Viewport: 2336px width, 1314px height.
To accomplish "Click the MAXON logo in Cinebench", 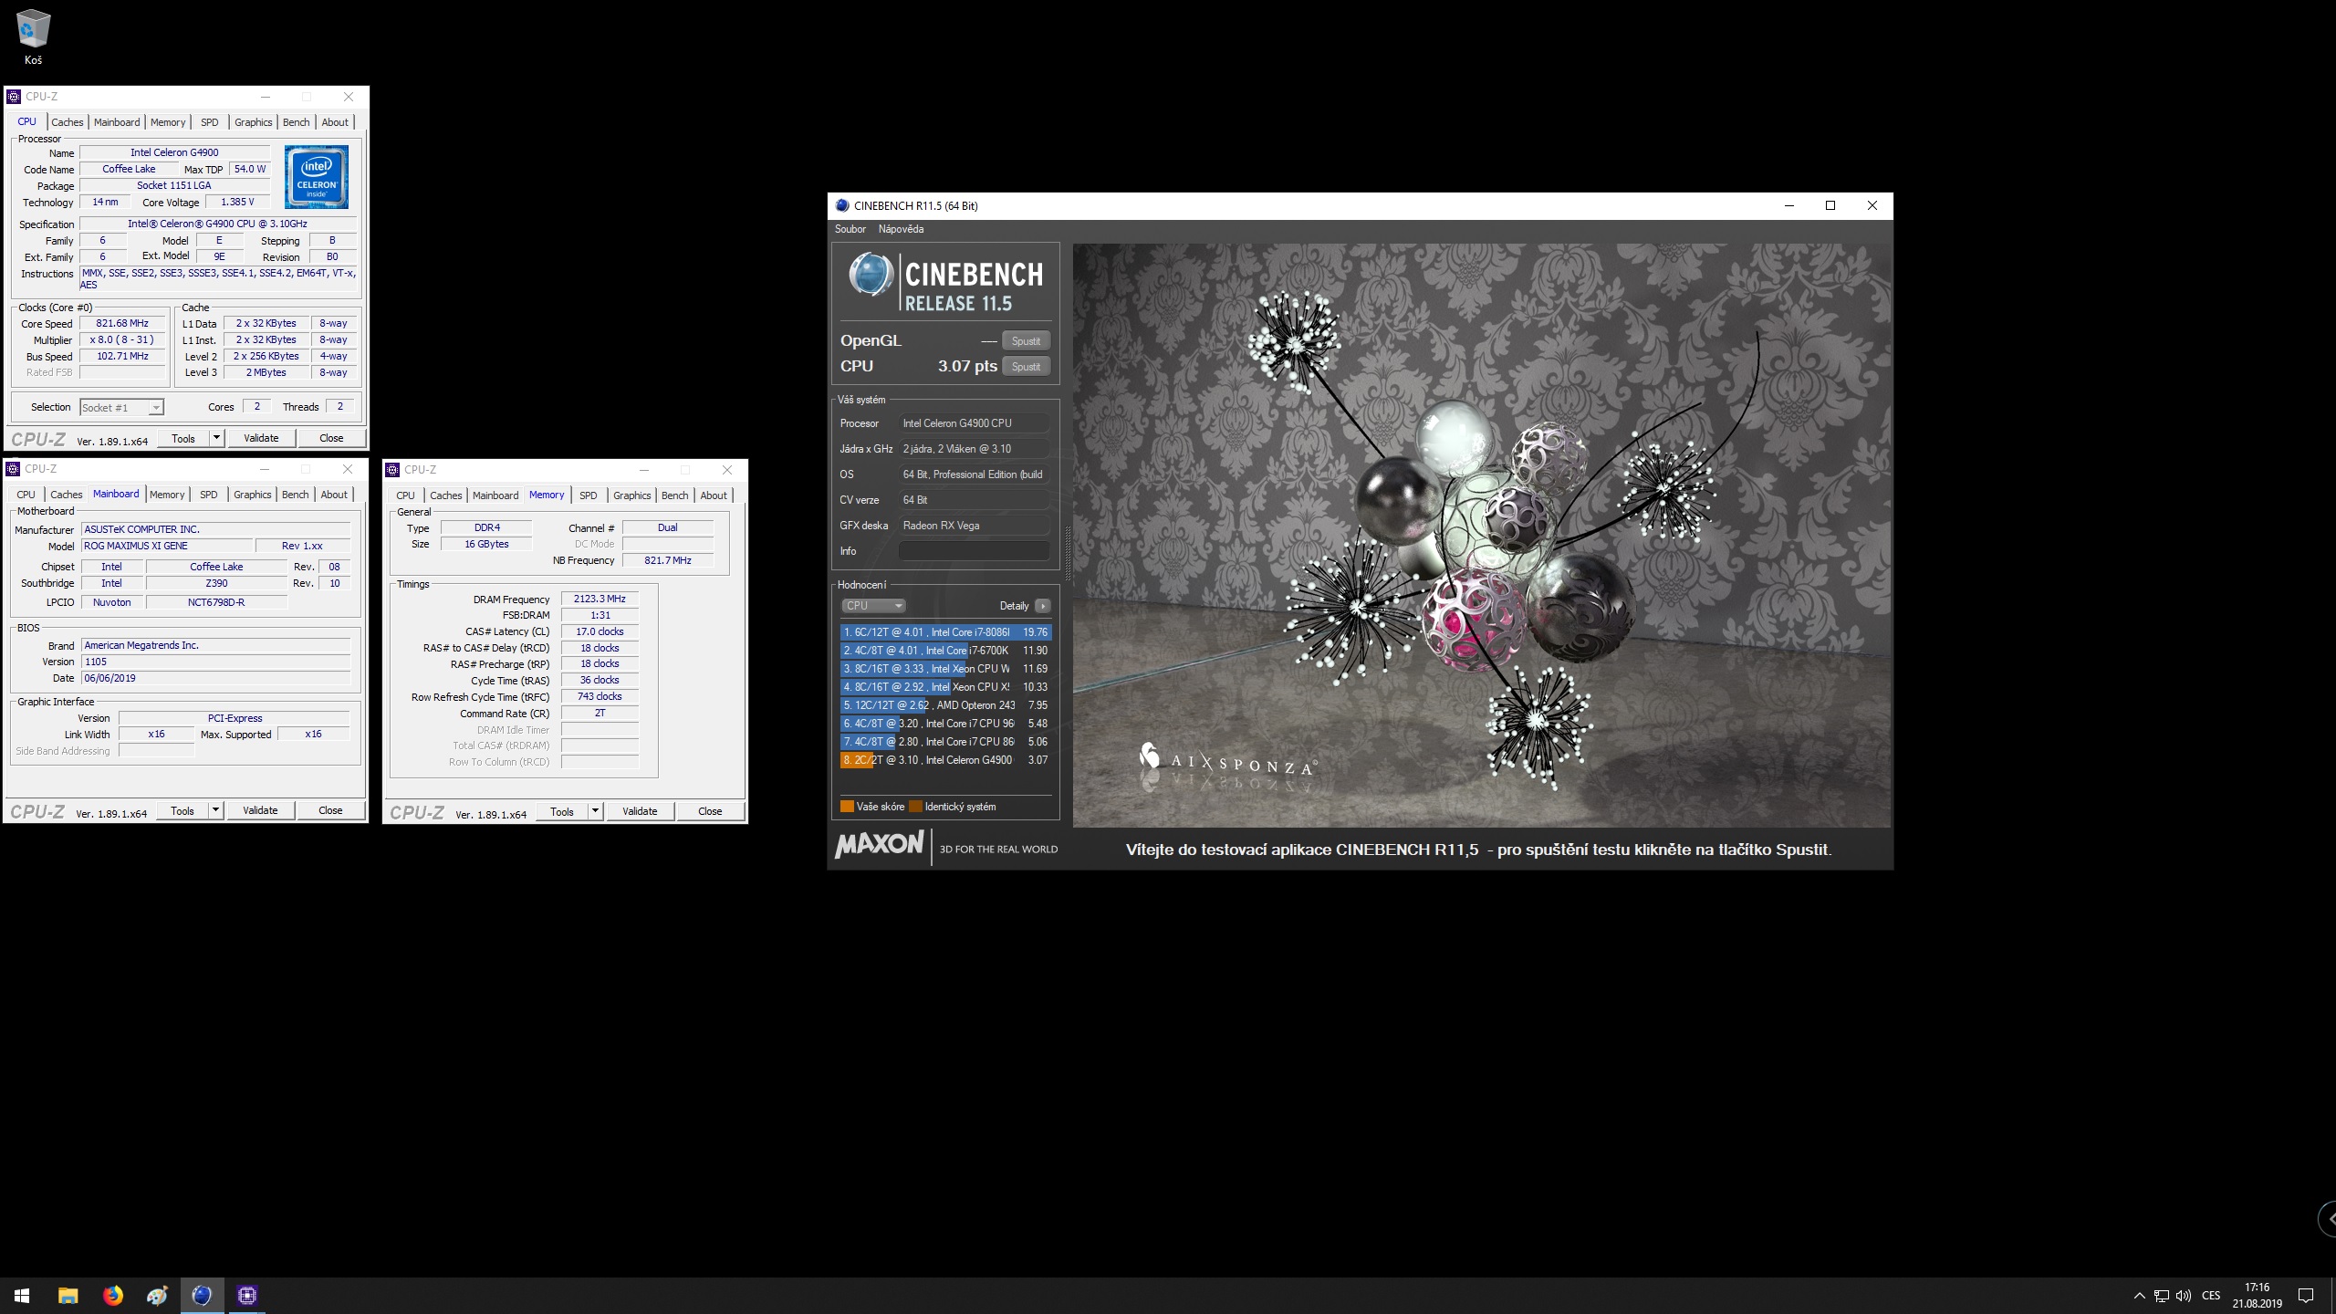I will 880,844.
